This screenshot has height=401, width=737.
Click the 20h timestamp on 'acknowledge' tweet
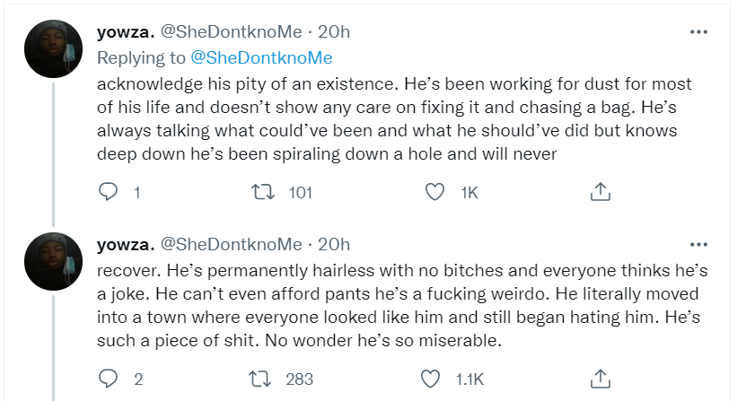(x=333, y=33)
